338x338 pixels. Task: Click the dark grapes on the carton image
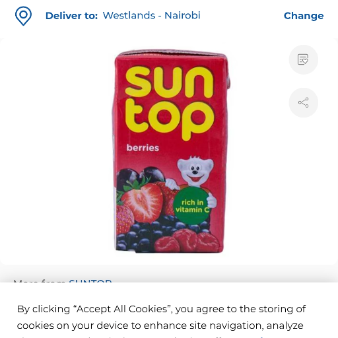140,176
